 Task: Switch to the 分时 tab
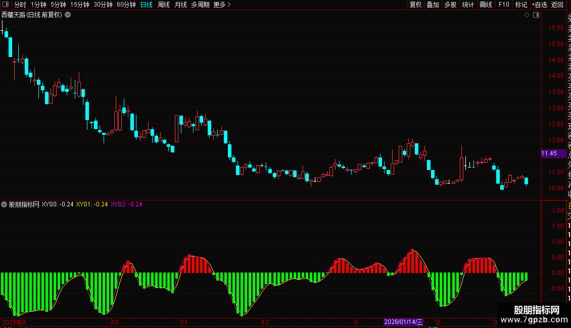[20, 5]
